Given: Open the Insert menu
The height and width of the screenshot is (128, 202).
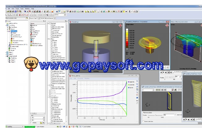Looking at the screenshot, I should [17, 9].
